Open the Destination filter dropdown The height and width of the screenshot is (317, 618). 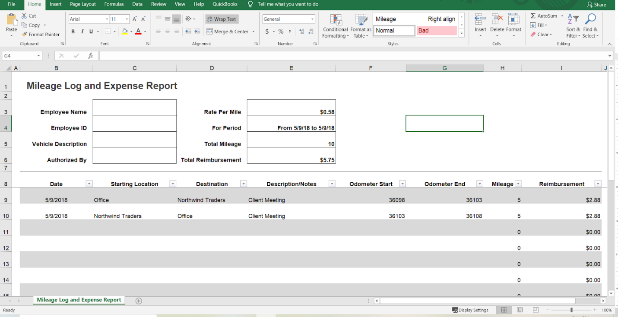coord(244,184)
